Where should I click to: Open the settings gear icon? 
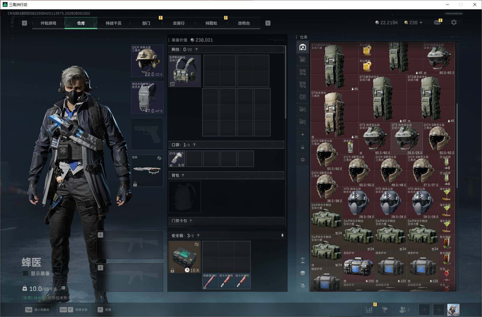[x=454, y=23]
